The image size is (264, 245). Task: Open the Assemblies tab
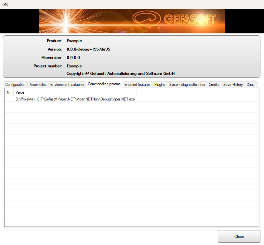[x=38, y=85]
